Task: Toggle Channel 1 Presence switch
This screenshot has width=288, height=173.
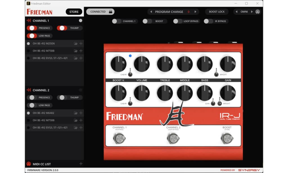Action: tap(32, 28)
